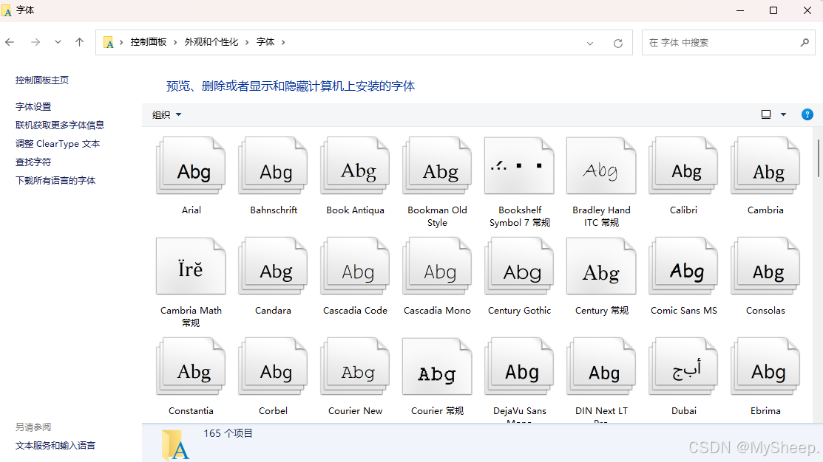This screenshot has height=462, width=823.
Task: Select the Cascadia Code font icon
Action: pos(356,266)
